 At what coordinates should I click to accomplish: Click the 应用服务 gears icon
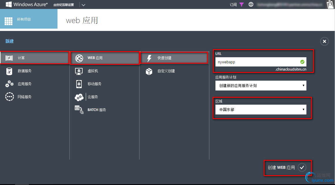[10, 84]
